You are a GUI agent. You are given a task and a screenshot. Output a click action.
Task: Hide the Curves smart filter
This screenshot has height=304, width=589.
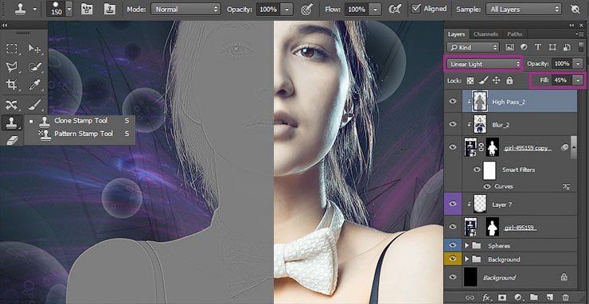click(x=487, y=186)
